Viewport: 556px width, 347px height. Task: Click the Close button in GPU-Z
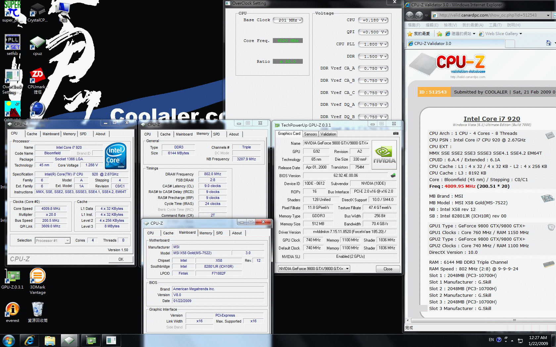[x=388, y=269]
